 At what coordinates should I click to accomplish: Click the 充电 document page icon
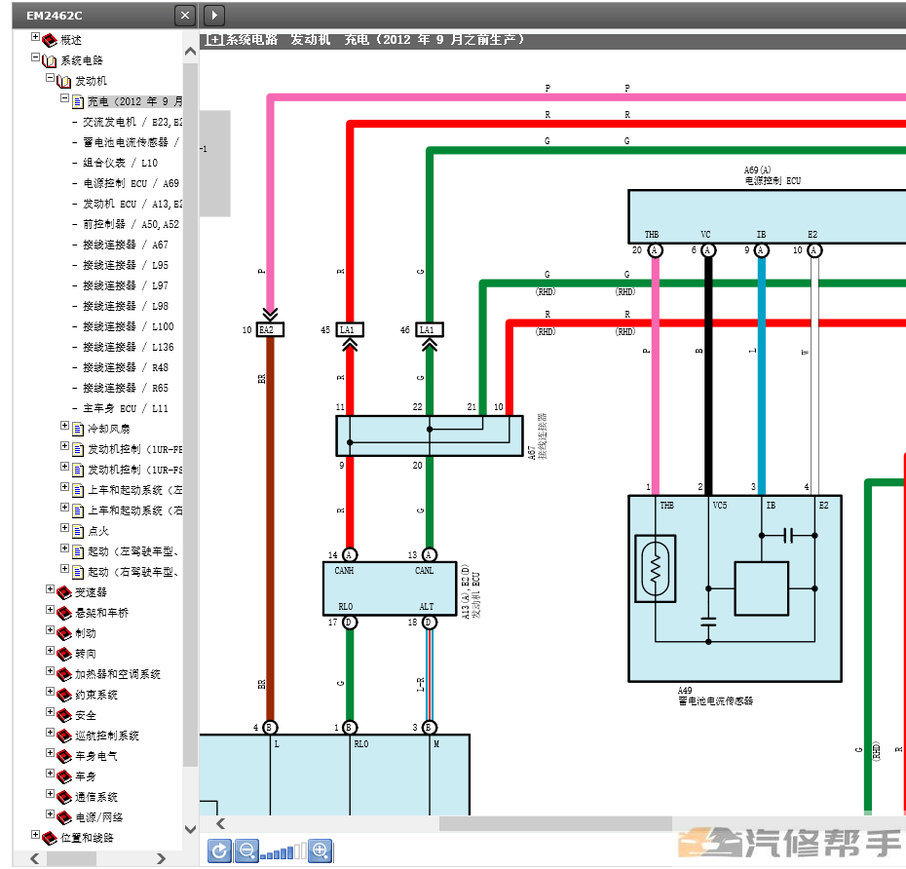pos(78,102)
